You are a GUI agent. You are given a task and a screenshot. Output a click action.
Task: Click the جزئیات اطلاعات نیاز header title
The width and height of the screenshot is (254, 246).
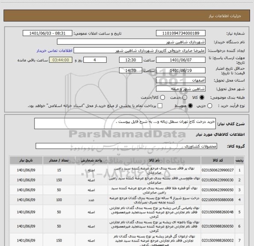[x=225, y=16]
